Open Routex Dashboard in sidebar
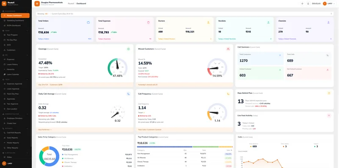 coord(15,16)
